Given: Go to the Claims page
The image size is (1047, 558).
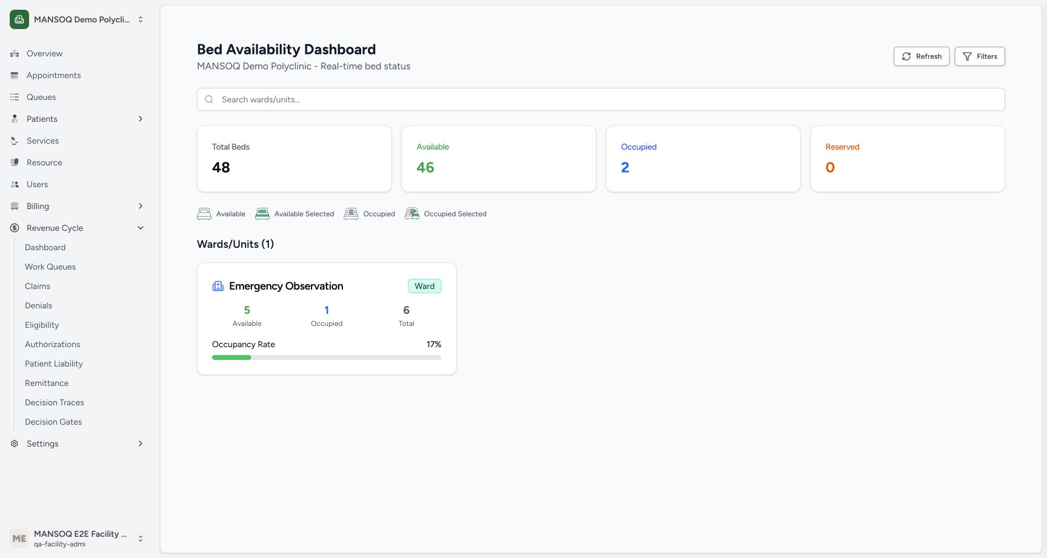Looking at the screenshot, I should coord(38,287).
